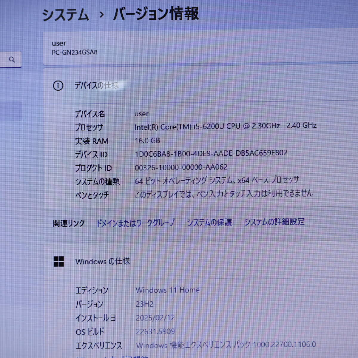Click the プロセッサ label
This screenshot has width=358, height=358.
89,127
